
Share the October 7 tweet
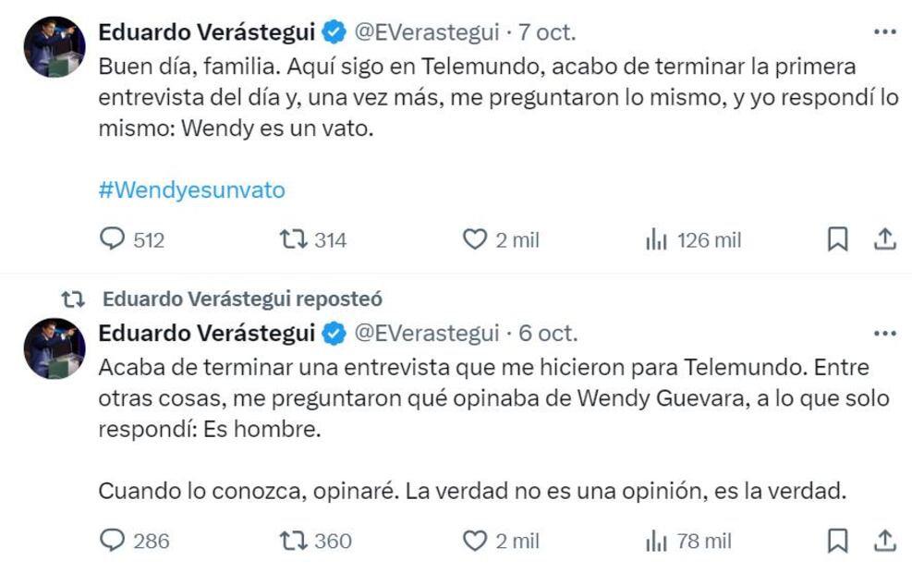(x=885, y=240)
